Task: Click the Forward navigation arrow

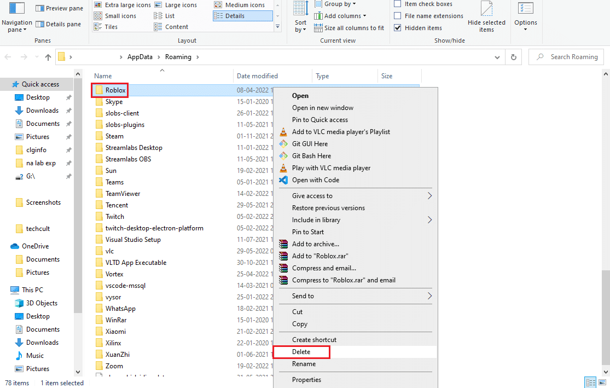Action: [24, 57]
